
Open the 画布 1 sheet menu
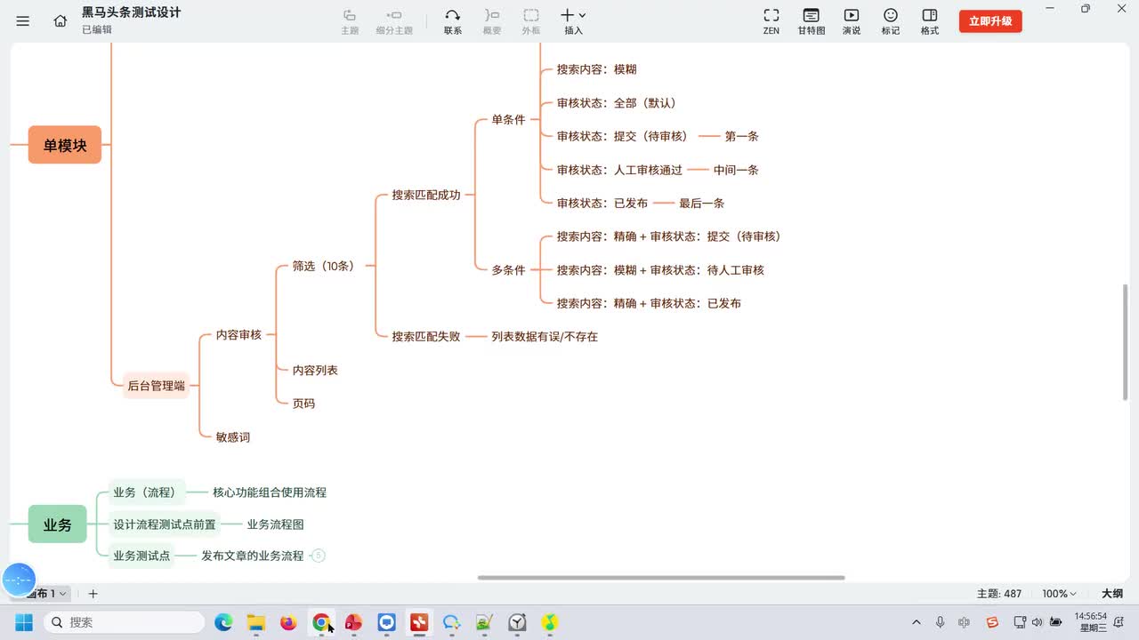point(46,594)
